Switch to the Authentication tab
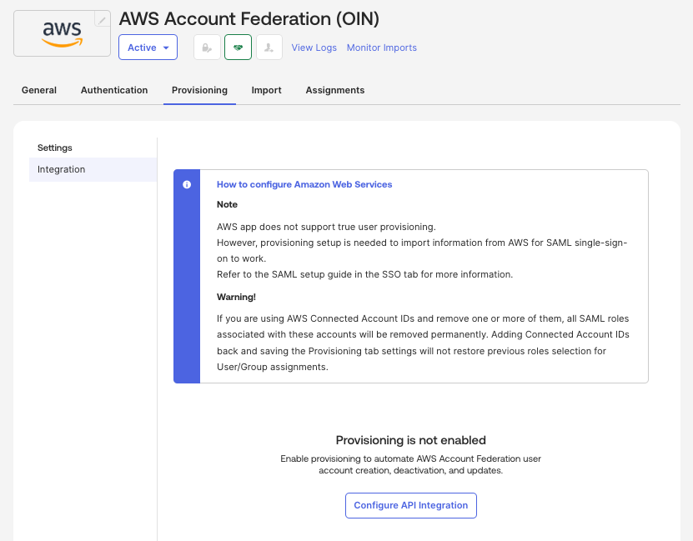The width and height of the screenshot is (693, 541). [x=114, y=90]
